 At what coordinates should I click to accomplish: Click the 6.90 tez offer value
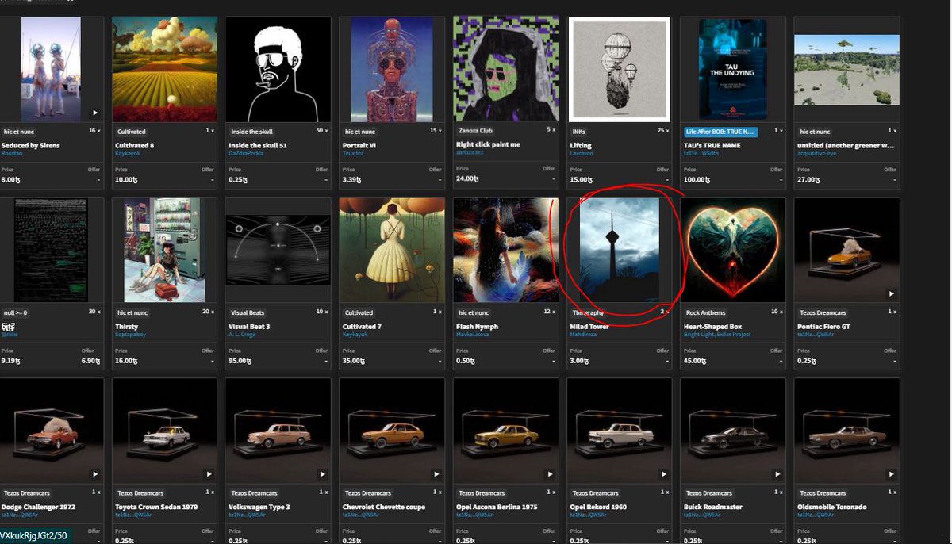pos(89,361)
